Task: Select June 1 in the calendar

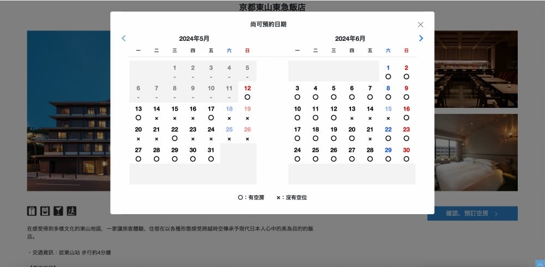Action: pos(388,71)
